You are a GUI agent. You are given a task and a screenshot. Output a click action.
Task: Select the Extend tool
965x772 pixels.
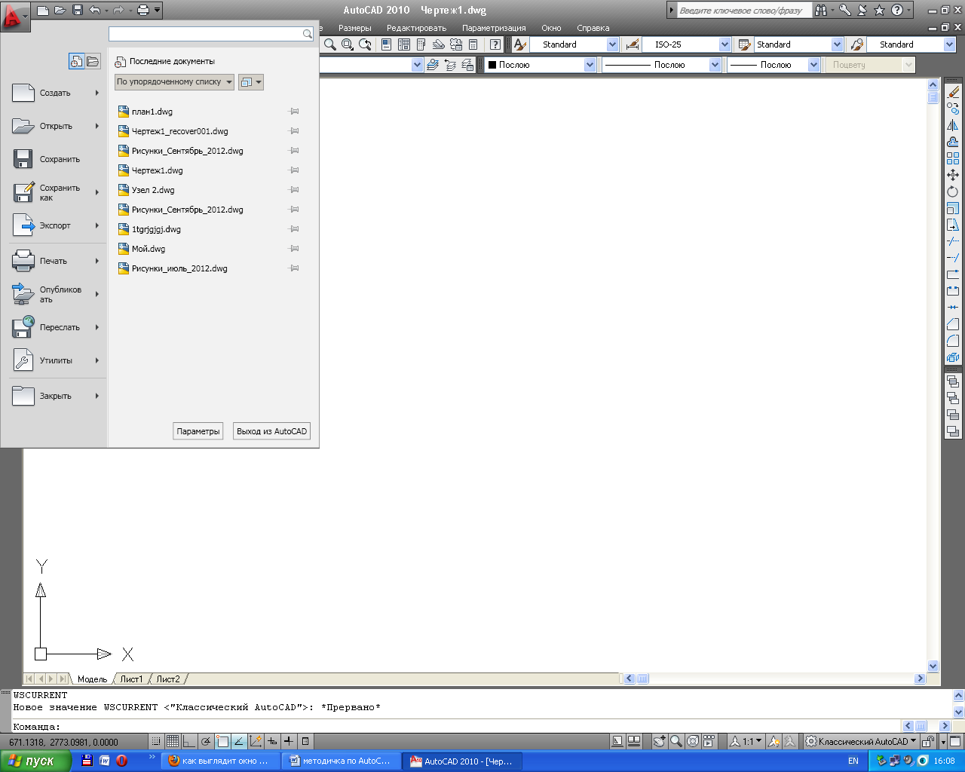tap(953, 258)
